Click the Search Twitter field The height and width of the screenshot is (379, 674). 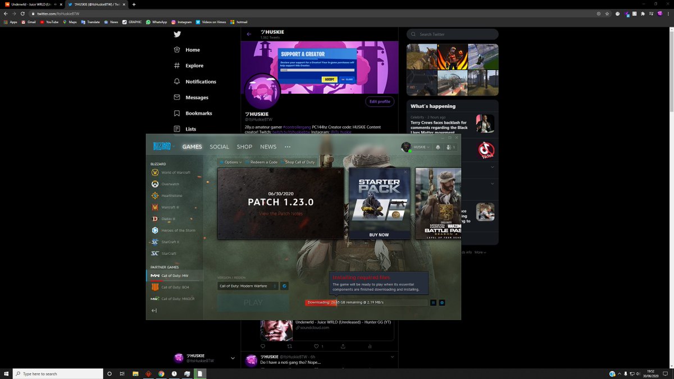[x=453, y=34]
